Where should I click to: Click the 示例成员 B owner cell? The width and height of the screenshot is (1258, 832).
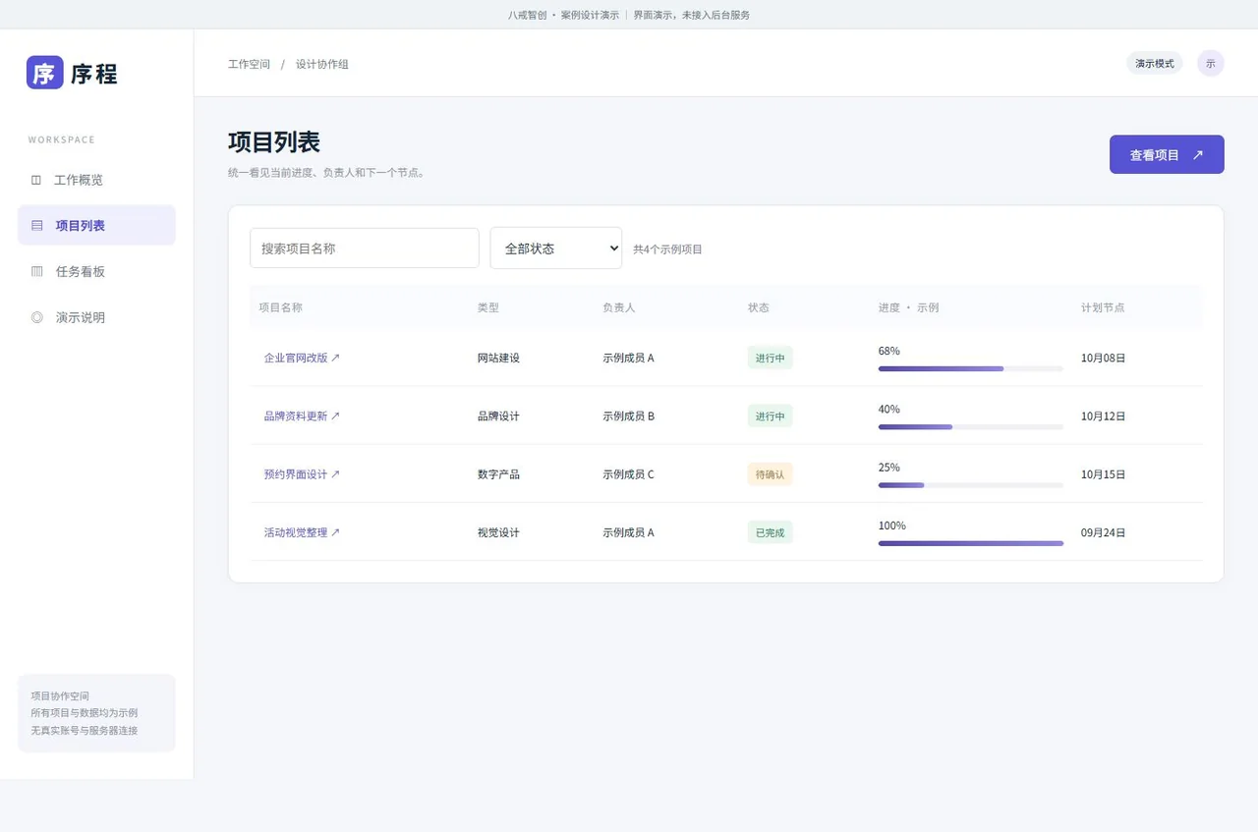pyautogui.click(x=628, y=416)
